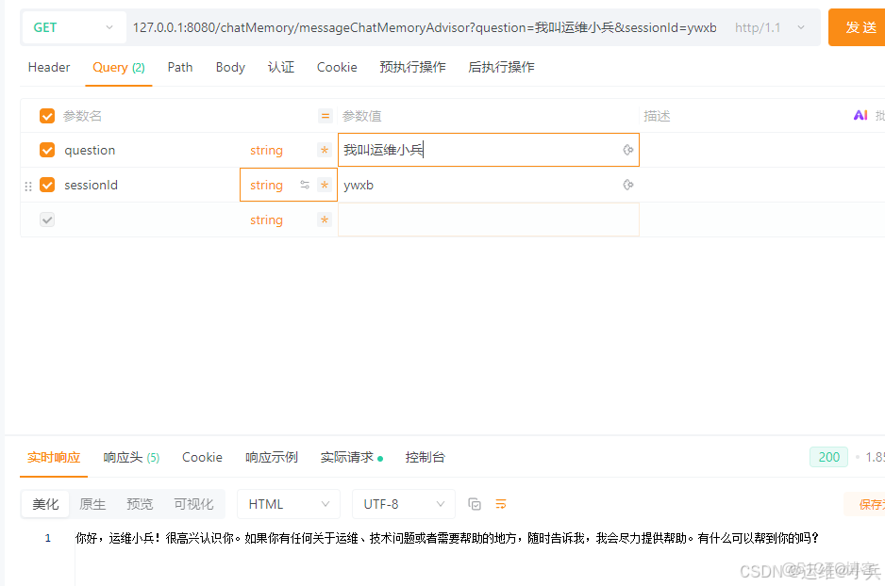The image size is (885, 586).
Task: Click the batch edit icon beside 参数名 header
Action: 325,115
